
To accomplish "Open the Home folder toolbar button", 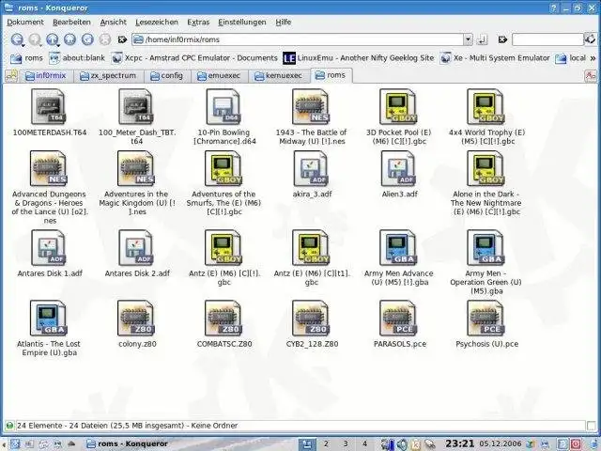I will click(69, 39).
